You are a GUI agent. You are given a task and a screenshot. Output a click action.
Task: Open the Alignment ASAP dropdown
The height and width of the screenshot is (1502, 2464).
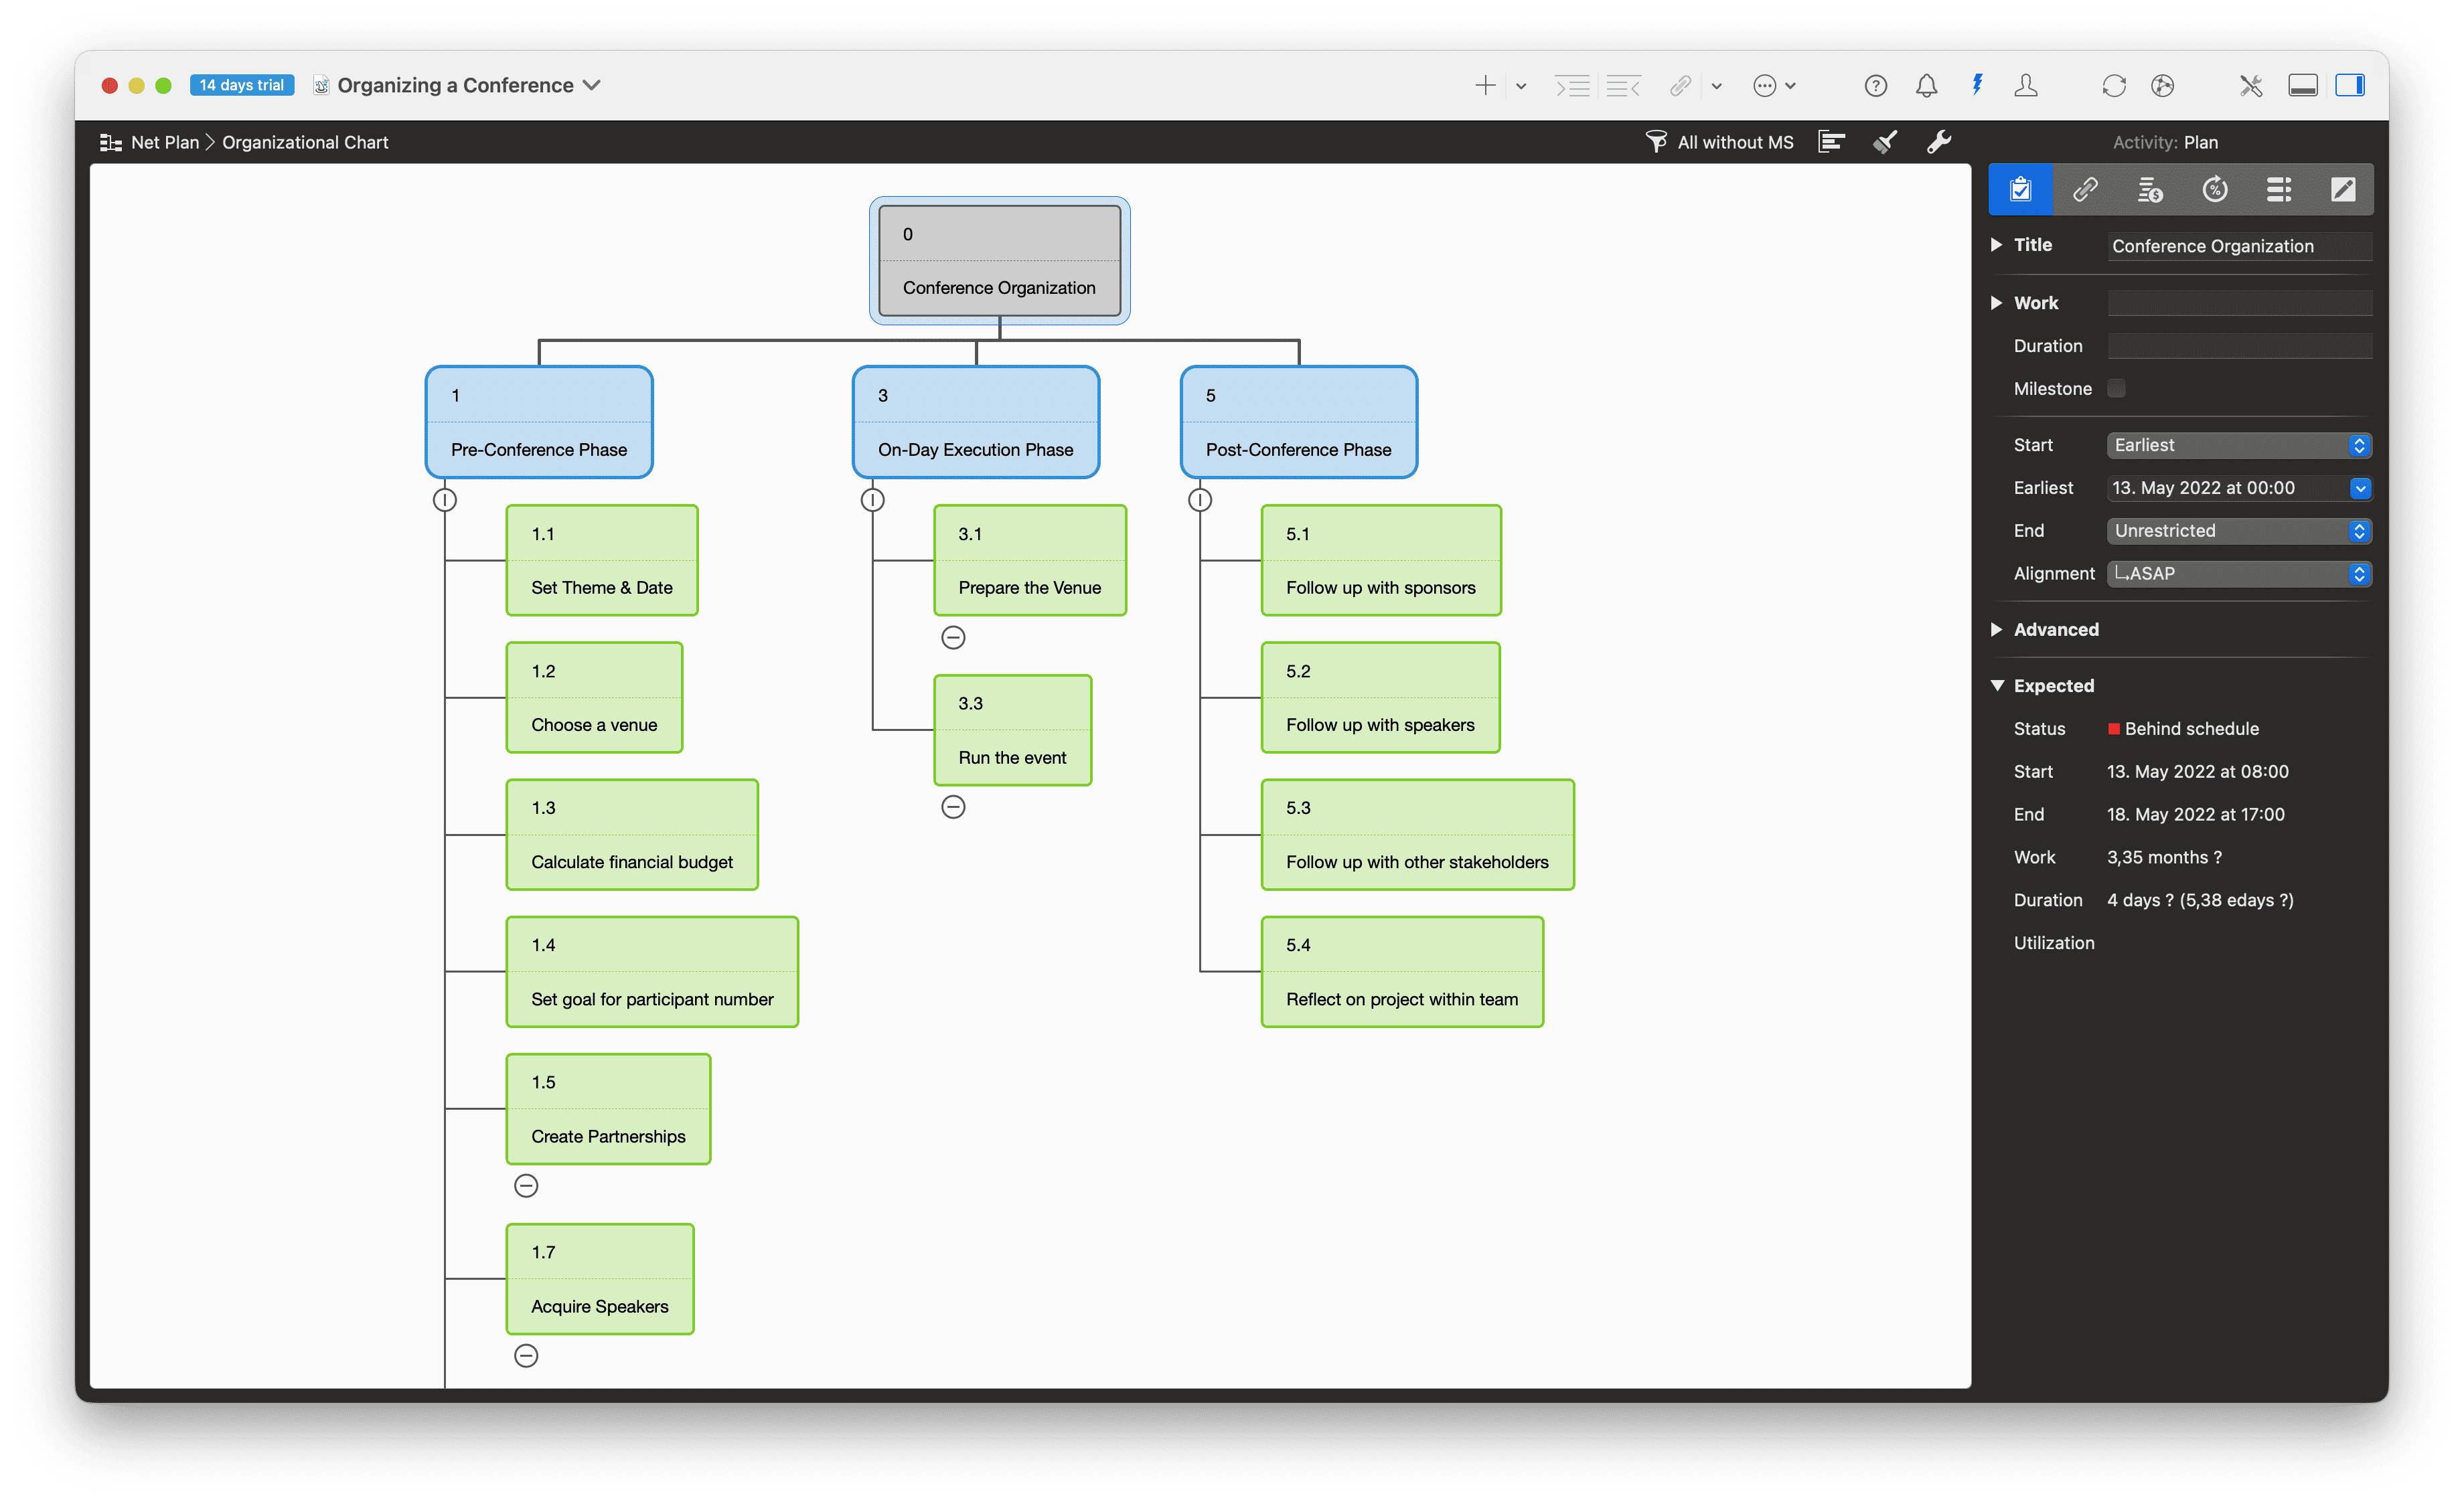[2238, 574]
